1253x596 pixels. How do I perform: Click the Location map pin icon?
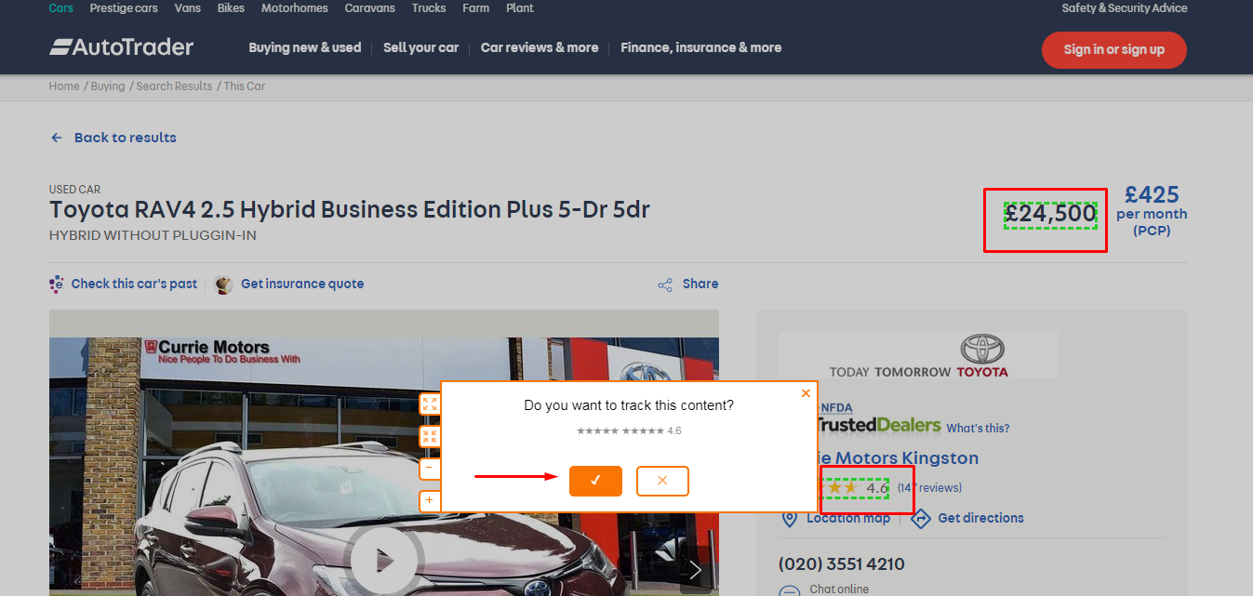tap(790, 519)
